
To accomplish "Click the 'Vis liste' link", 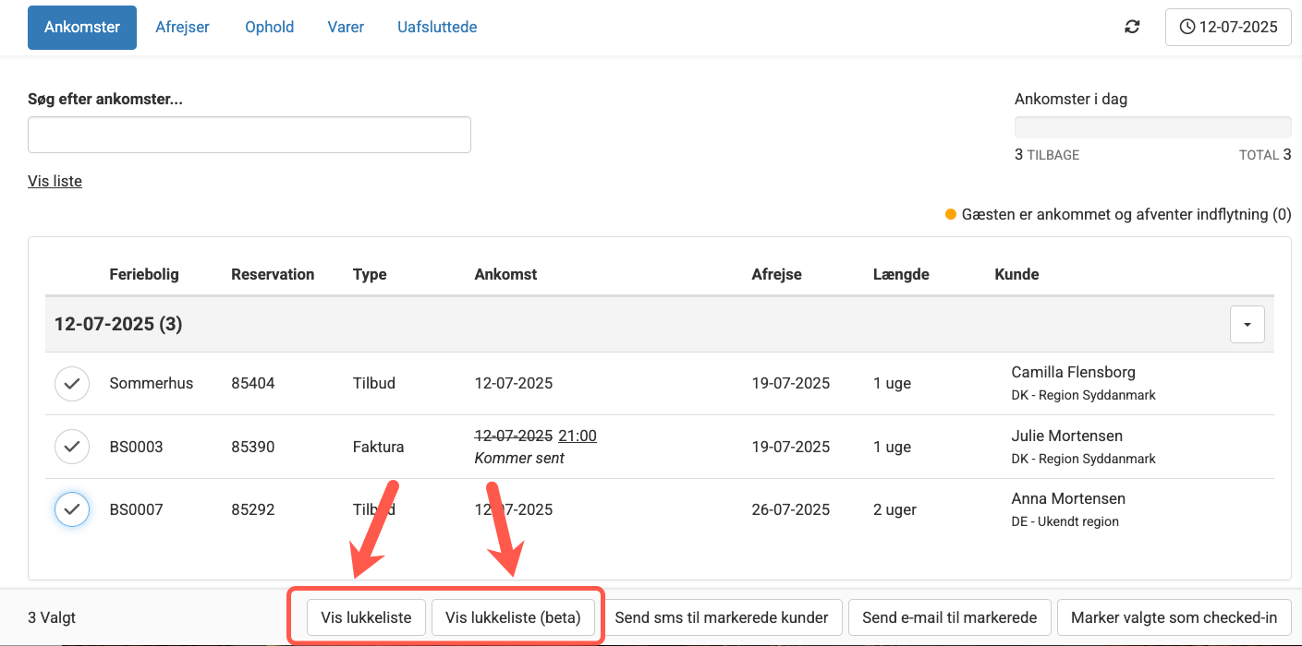I will tap(55, 181).
